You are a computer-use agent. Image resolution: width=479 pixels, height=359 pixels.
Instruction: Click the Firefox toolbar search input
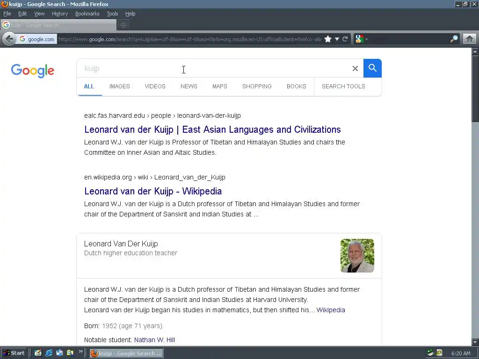[408, 39]
